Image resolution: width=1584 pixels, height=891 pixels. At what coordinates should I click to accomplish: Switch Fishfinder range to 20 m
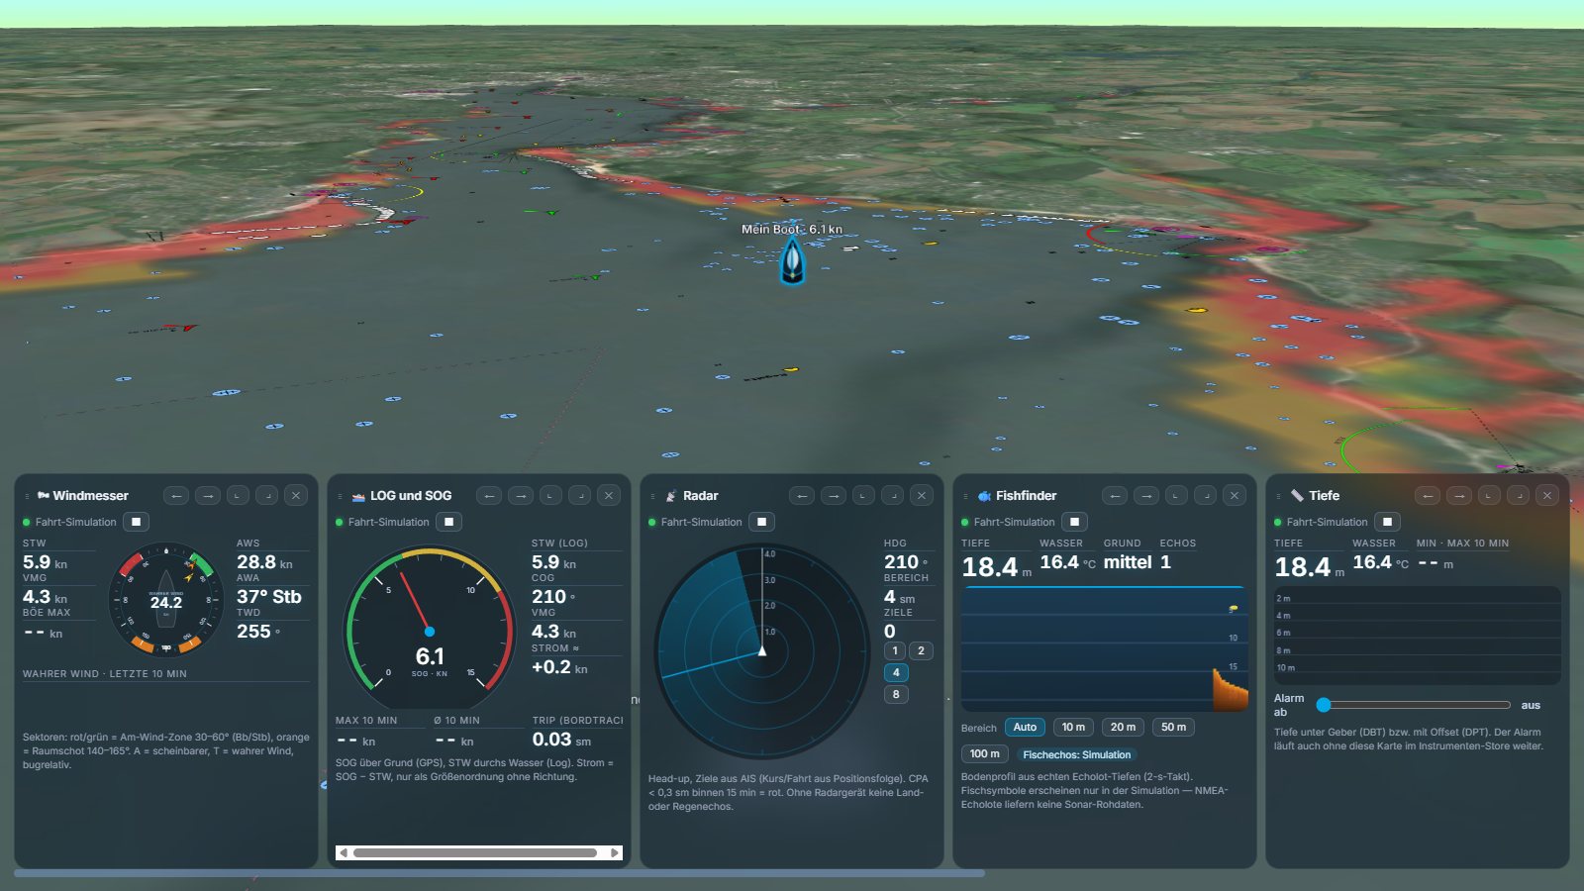point(1123,727)
